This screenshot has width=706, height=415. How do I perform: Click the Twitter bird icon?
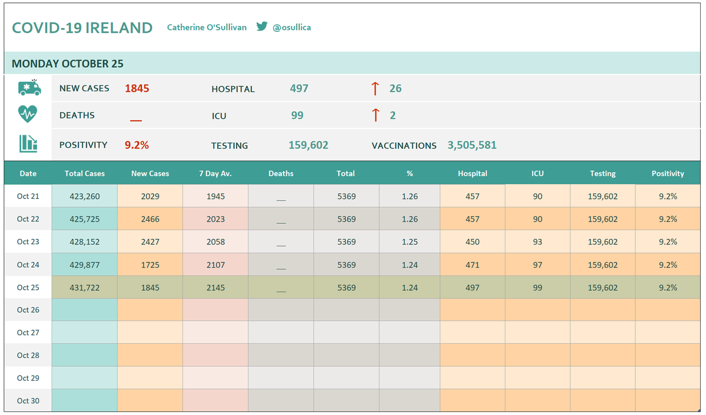(x=262, y=26)
